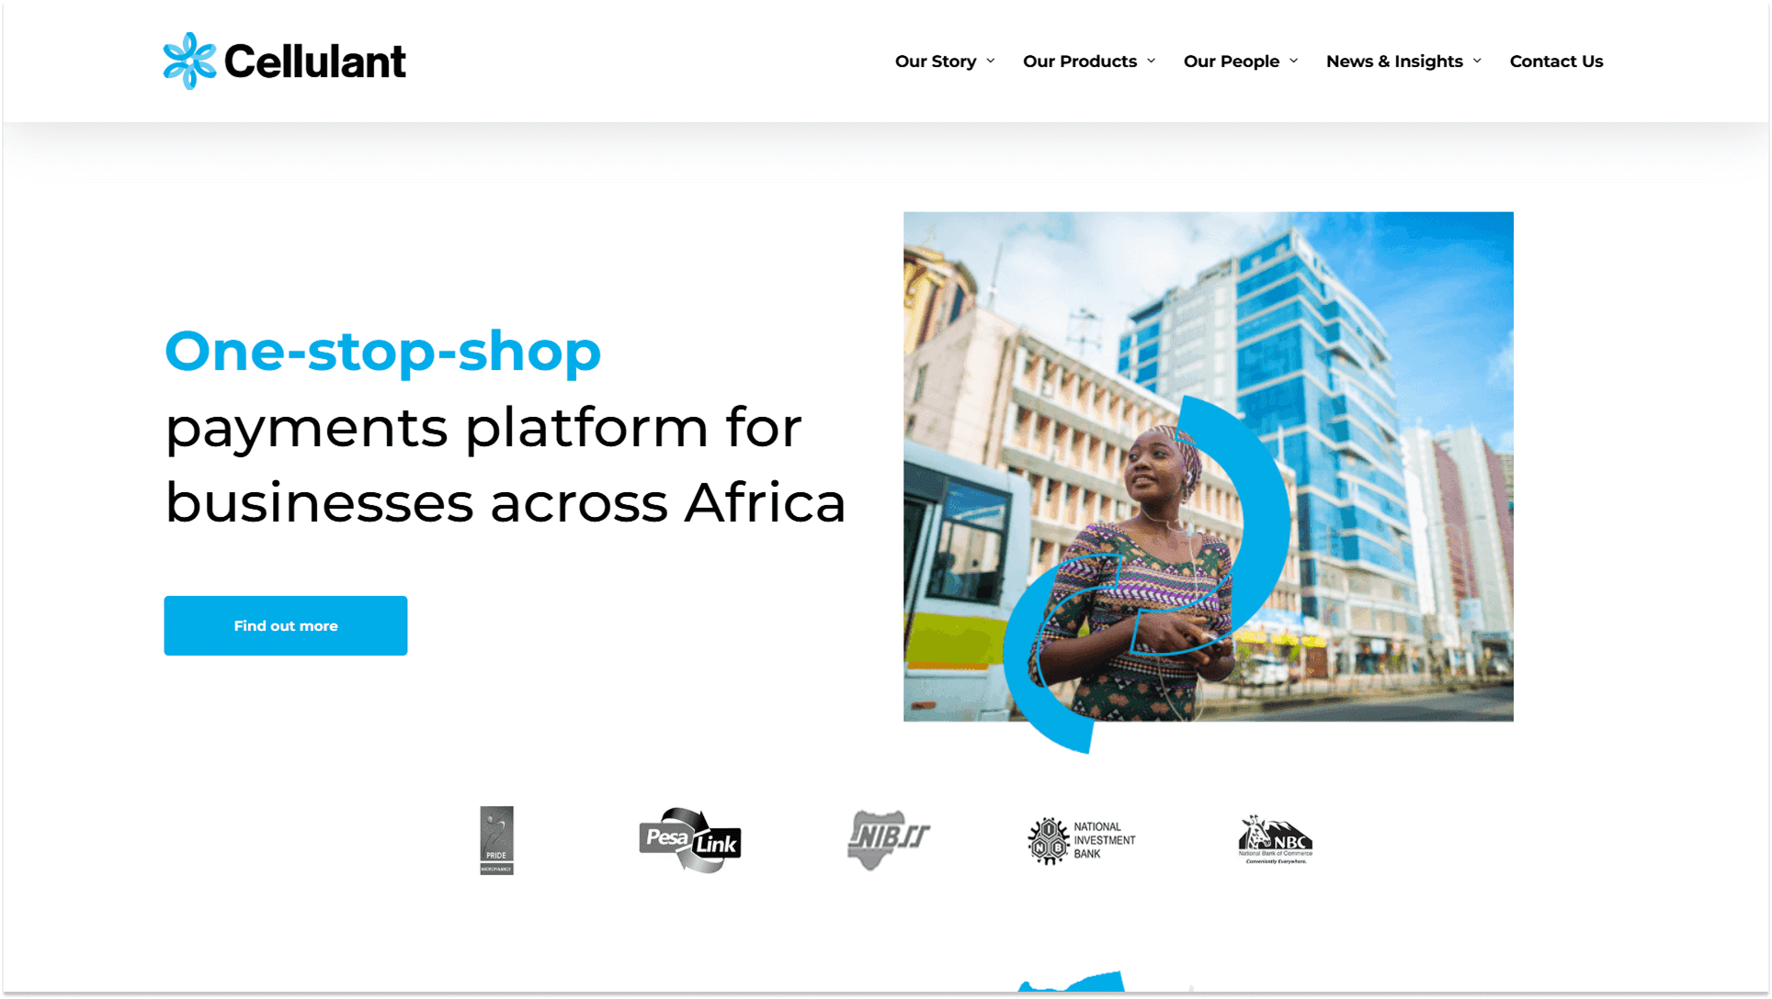Select the Contact Us menu item
The width and height of the screenshot is (1772, 999).
click(1557, 61)
